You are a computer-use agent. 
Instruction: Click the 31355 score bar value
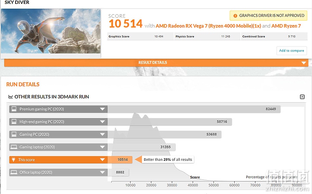point(166,147)
